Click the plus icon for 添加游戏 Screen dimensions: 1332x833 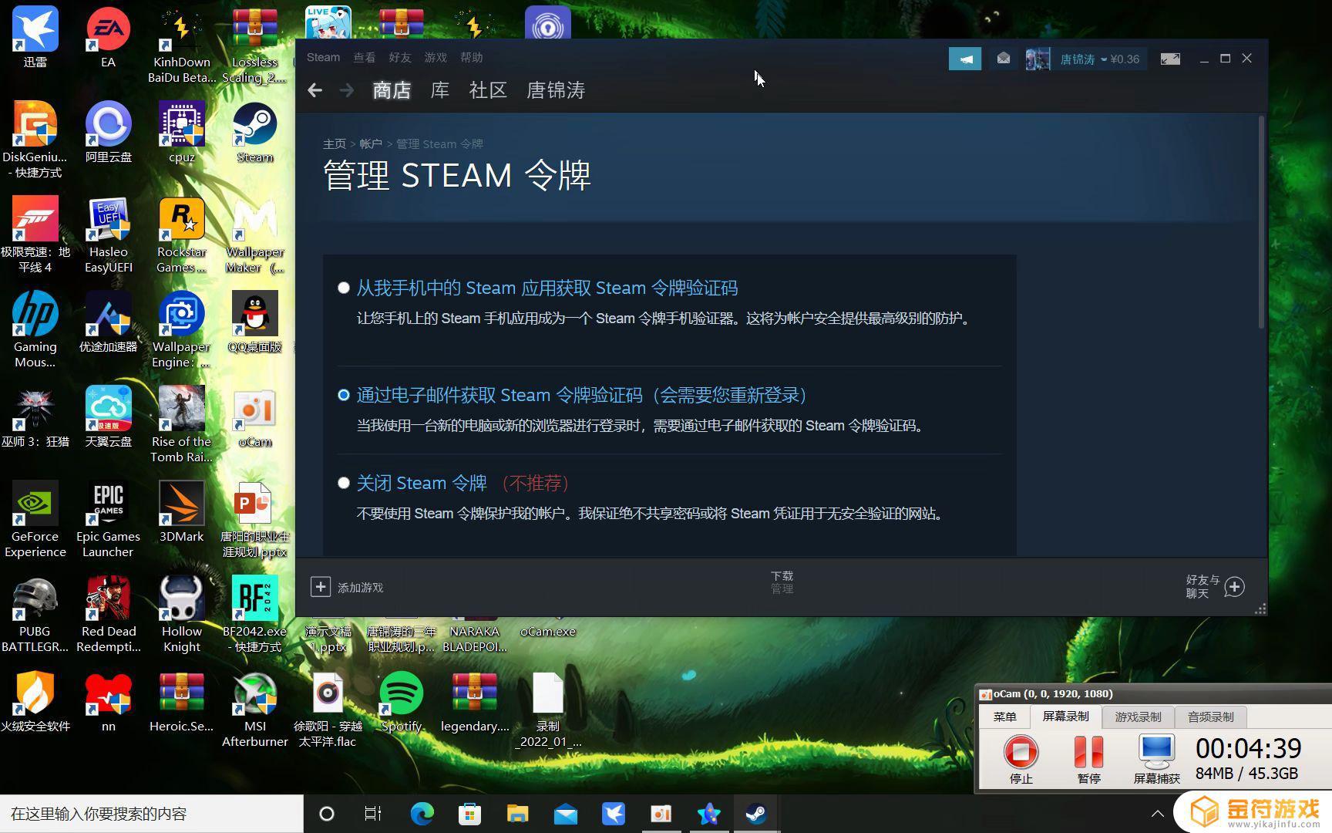coord(321,586)
